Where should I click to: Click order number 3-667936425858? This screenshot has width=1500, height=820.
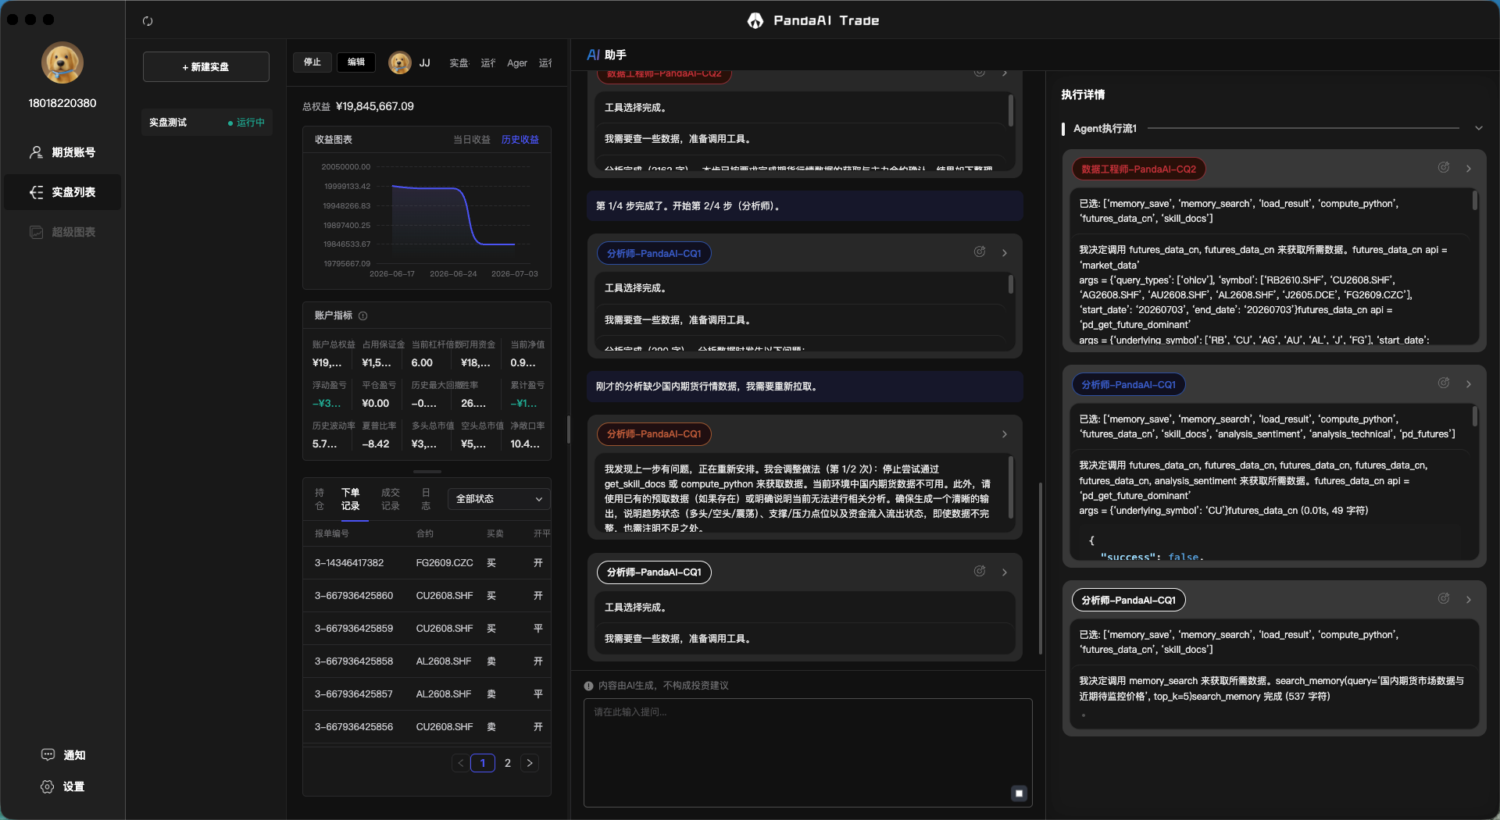tap(354, 661)
